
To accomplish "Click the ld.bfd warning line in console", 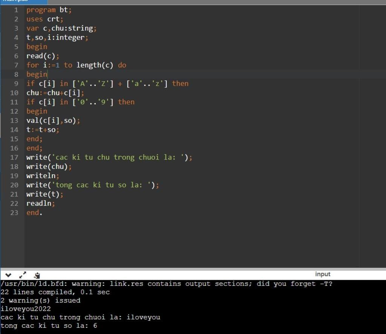I will (166, 284).
